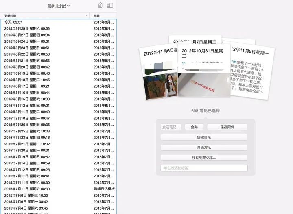Select row 2015年7月19日 星期日 08:52

click(x=59, y=157)
